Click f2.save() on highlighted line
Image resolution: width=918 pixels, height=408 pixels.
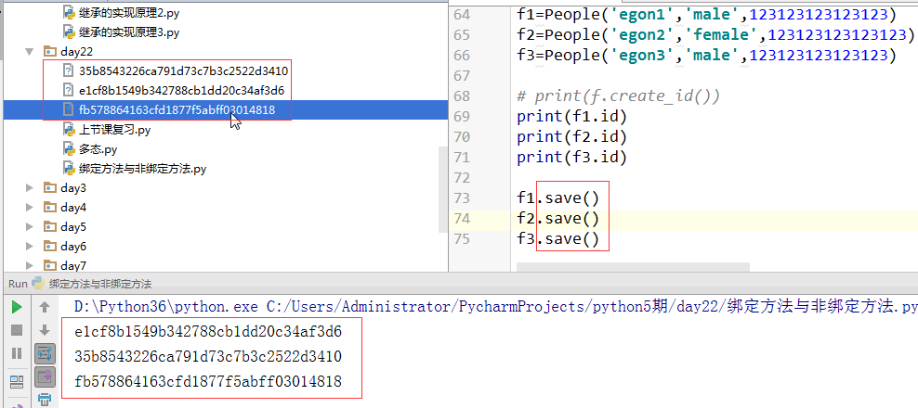557,219
